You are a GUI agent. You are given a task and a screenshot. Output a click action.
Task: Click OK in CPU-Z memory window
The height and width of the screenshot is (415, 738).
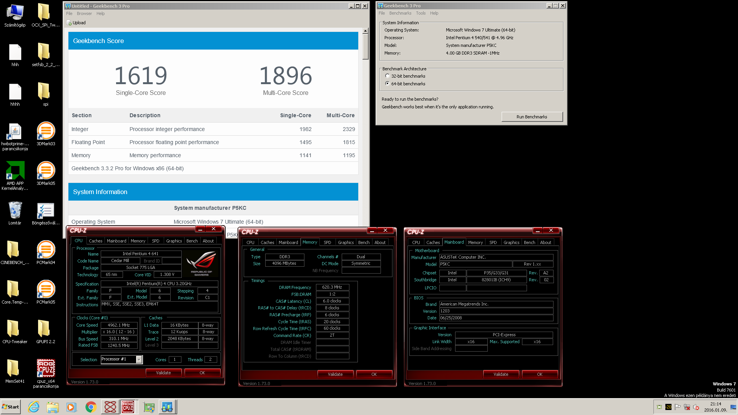(x=374, y=374)
